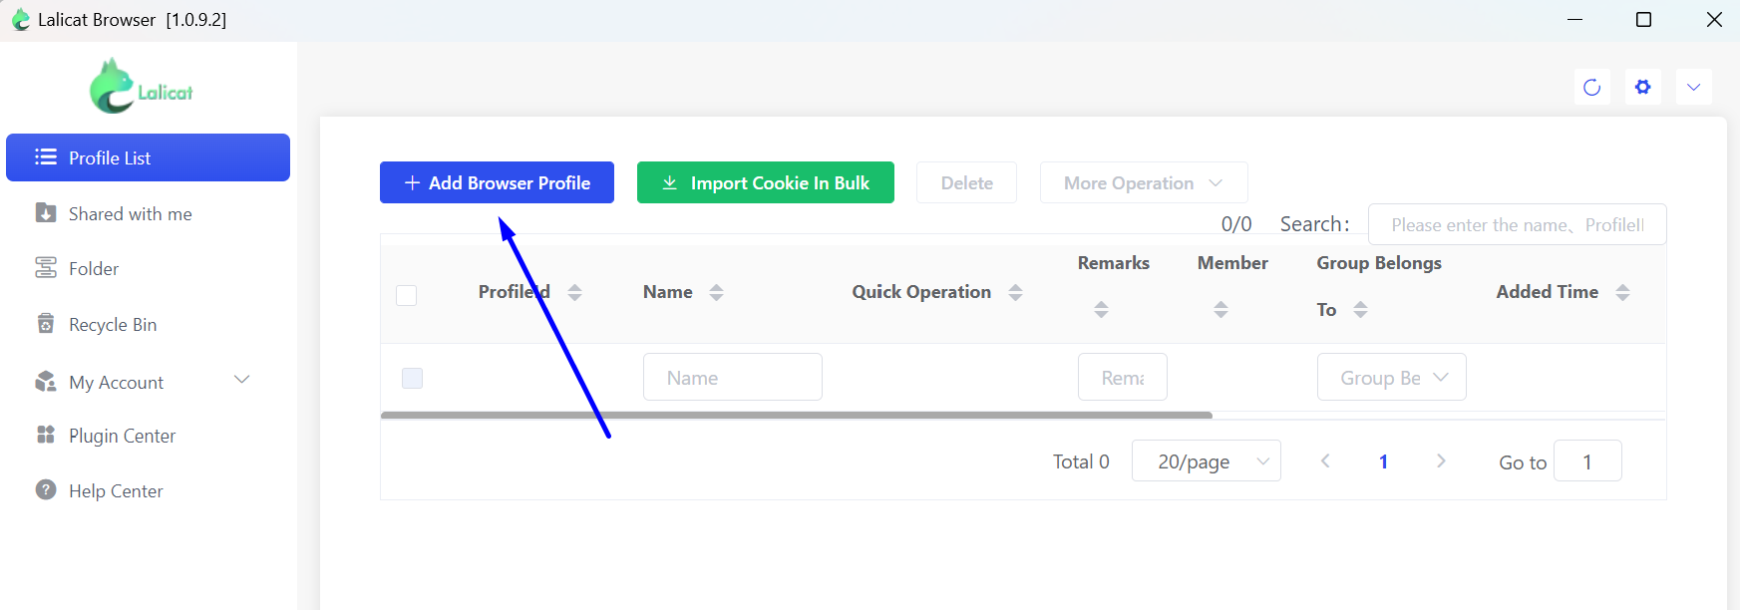The width and height of the screenshot is (1740, 610).
Task: Open the 20/page size dropdown
Action: (1206, 461)
